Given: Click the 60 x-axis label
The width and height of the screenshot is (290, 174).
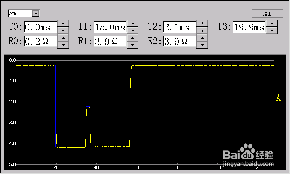Looking at the screenshot, I should 137,167.
